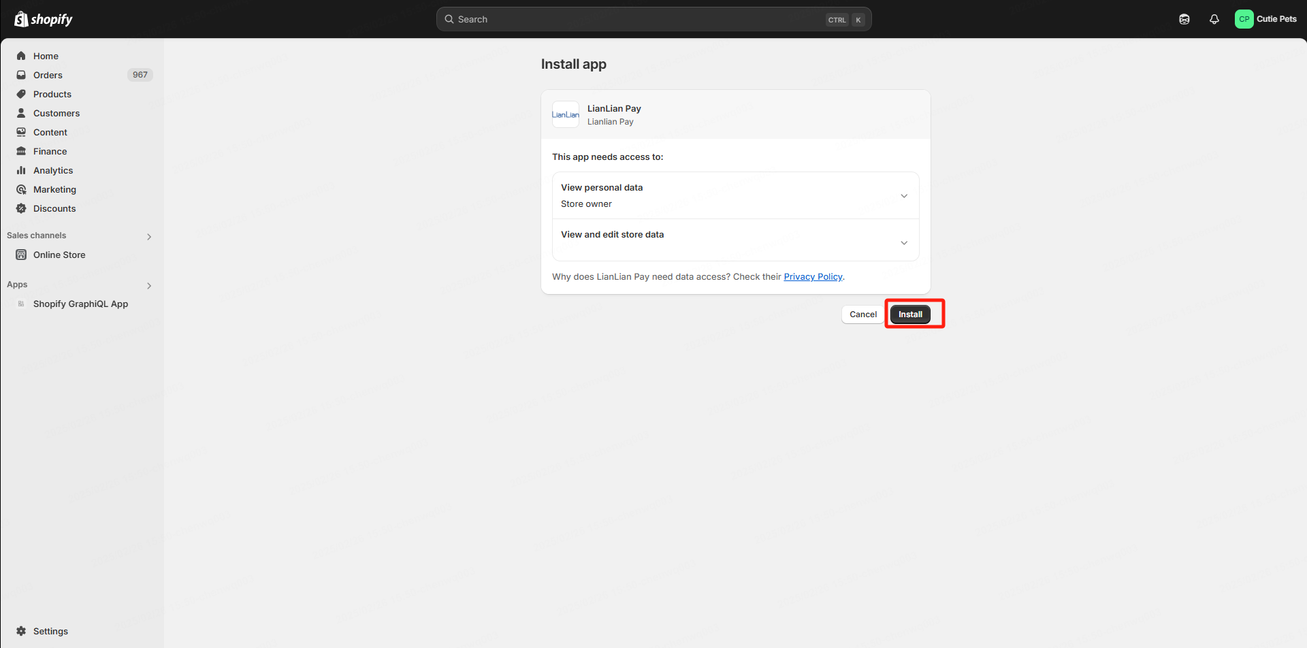
Task: Open the notifications bell
Action: pyautogui.click(x=1214, y=19)
